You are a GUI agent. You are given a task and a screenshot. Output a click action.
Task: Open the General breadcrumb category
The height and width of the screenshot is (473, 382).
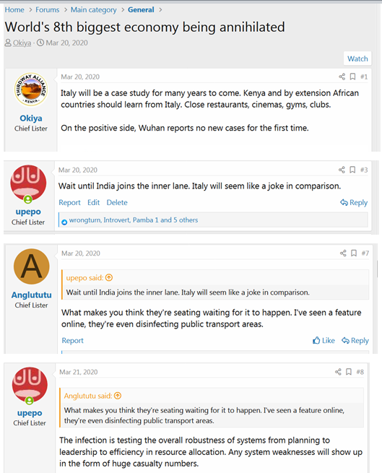[x=141, y=9]
